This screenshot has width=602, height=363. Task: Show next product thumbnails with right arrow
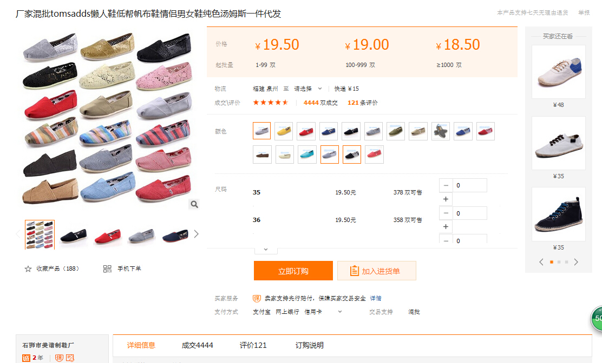pos(197,234)
